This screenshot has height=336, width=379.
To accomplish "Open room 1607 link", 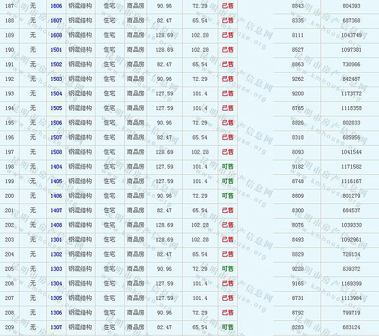I will tap(56, 20).
